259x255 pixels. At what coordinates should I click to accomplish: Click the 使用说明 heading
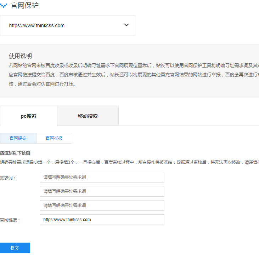20,56
